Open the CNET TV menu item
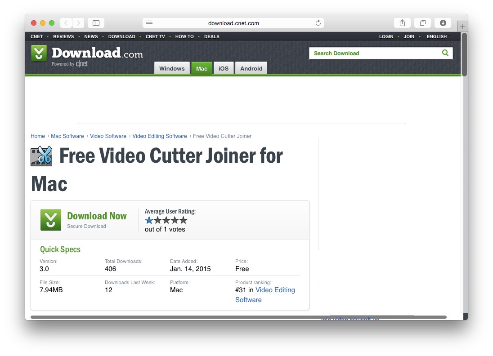 [155, 36]
